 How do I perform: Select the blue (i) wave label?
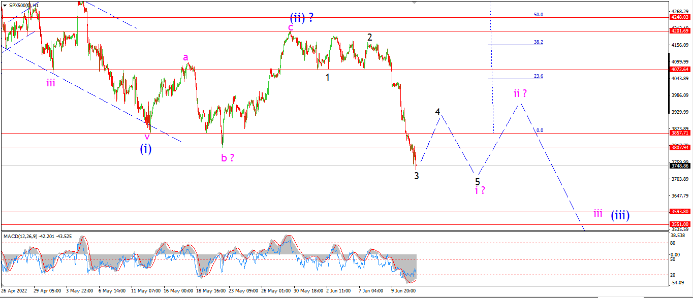[x=146, y=148]
